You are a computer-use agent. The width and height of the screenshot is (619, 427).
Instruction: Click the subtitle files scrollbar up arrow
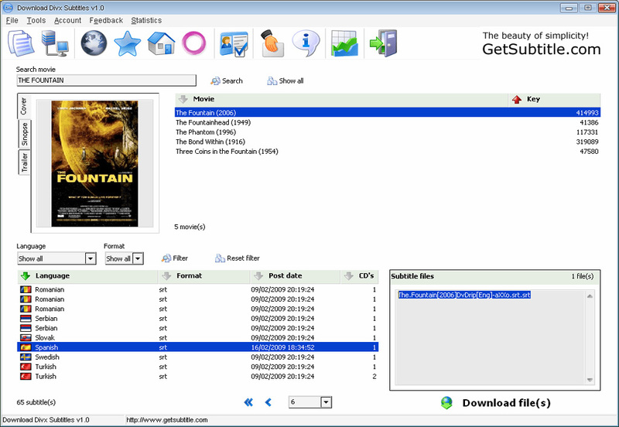590,296
